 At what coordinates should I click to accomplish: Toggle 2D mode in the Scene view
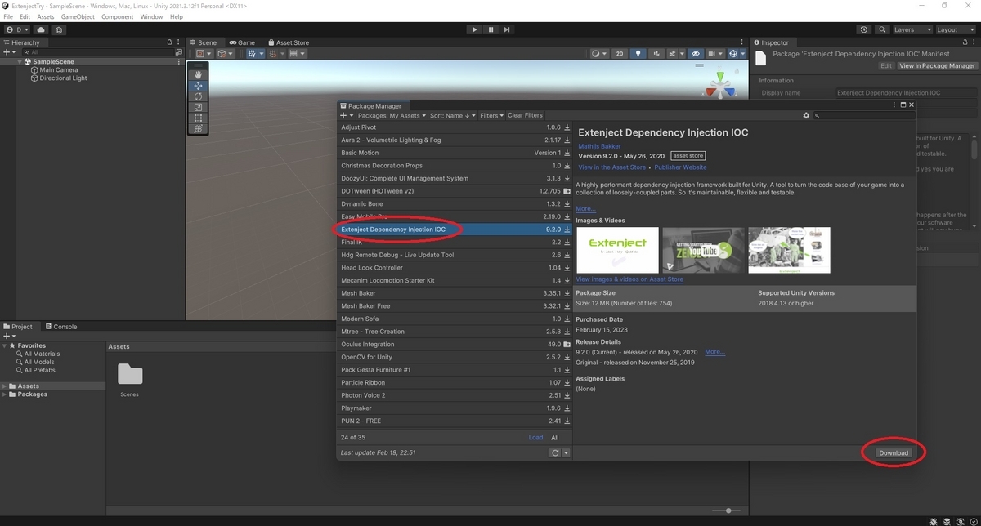(x=620, y=53)
